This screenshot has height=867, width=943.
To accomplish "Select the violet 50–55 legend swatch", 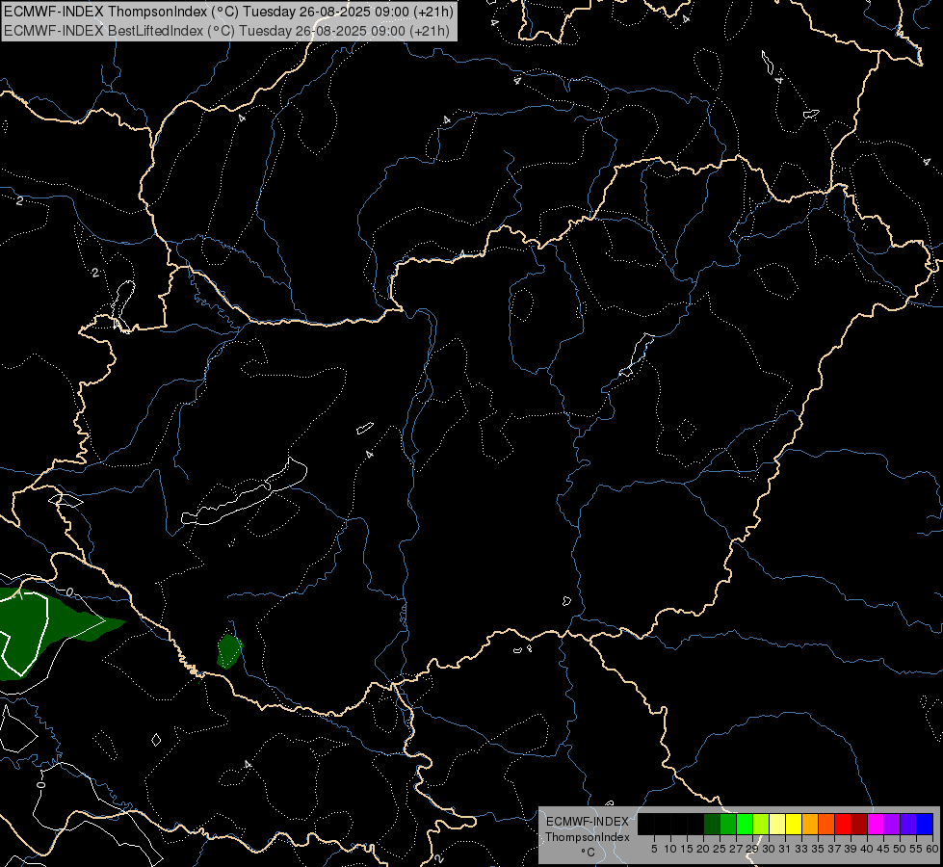I will tap(908, 824).
